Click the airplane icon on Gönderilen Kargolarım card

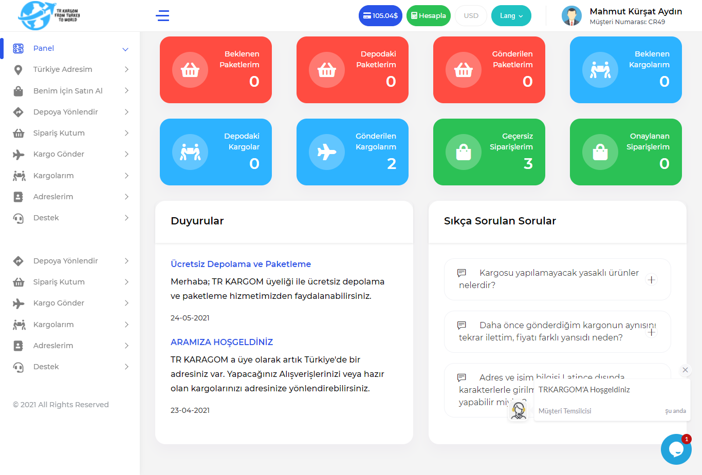click(327, 152)
